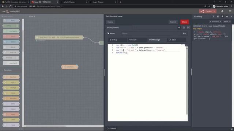Open the info sidebar tab icon

[213, 16]
